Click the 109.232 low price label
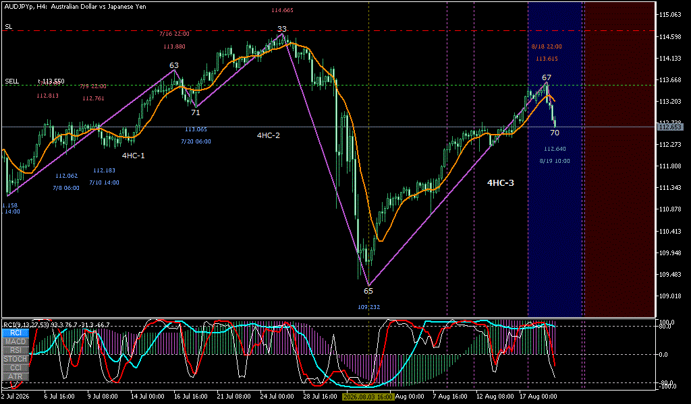691x404 pixels. click(369, 307)
